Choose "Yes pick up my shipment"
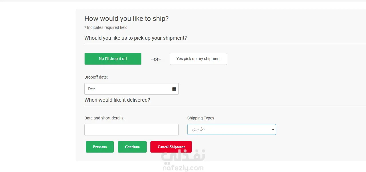Viewport: 366px width, 172px height. point(198,59)
